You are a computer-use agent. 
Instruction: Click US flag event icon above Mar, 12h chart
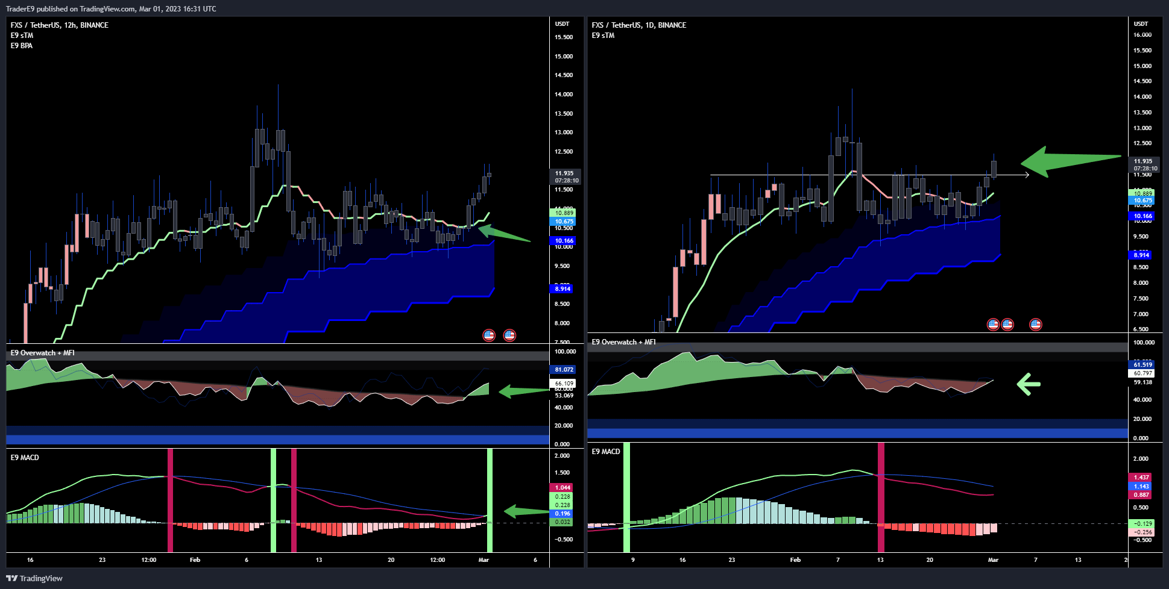coord(489,335)
